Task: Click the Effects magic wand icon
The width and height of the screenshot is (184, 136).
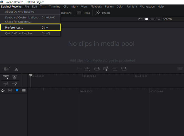Action: click(98, 13)
